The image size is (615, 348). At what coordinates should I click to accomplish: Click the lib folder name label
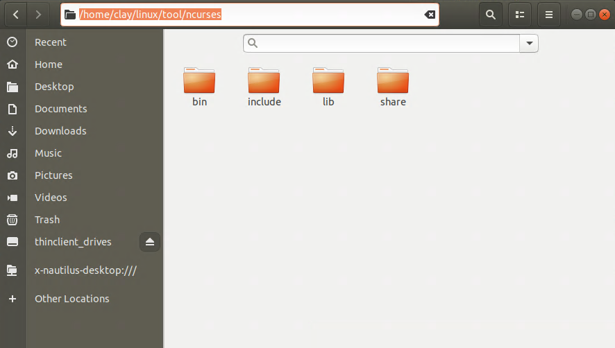[x=328, y=102]
